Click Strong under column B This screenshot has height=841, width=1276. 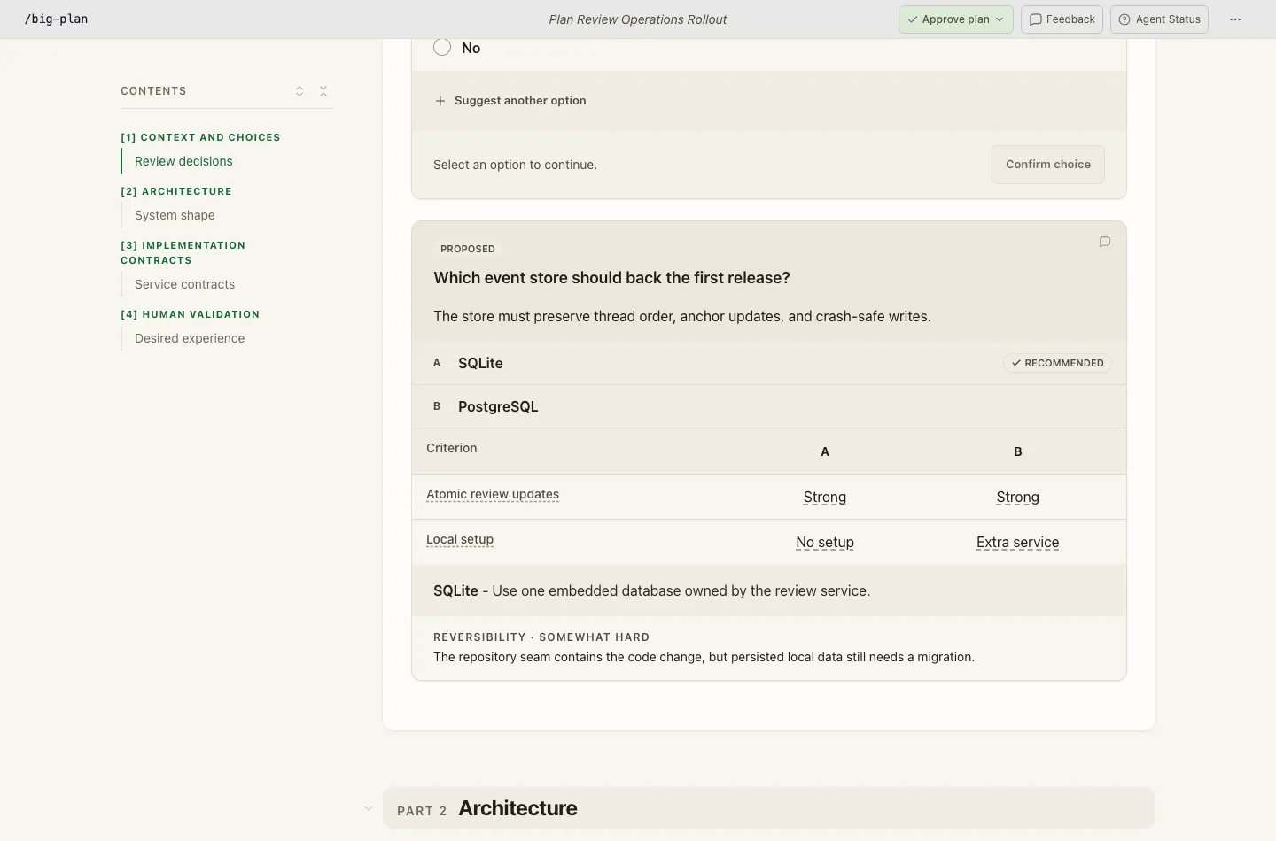click(1017, 498)
